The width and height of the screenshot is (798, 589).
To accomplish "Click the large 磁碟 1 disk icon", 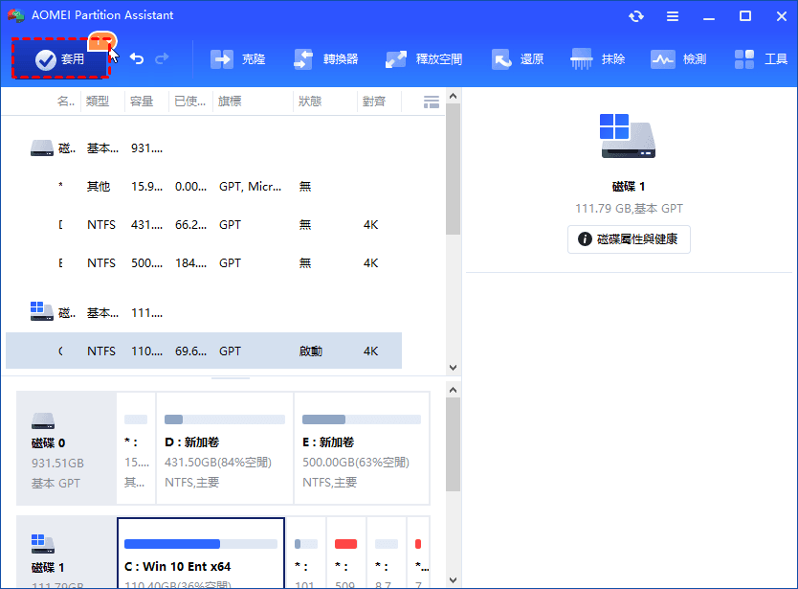I will coord(628,136).
